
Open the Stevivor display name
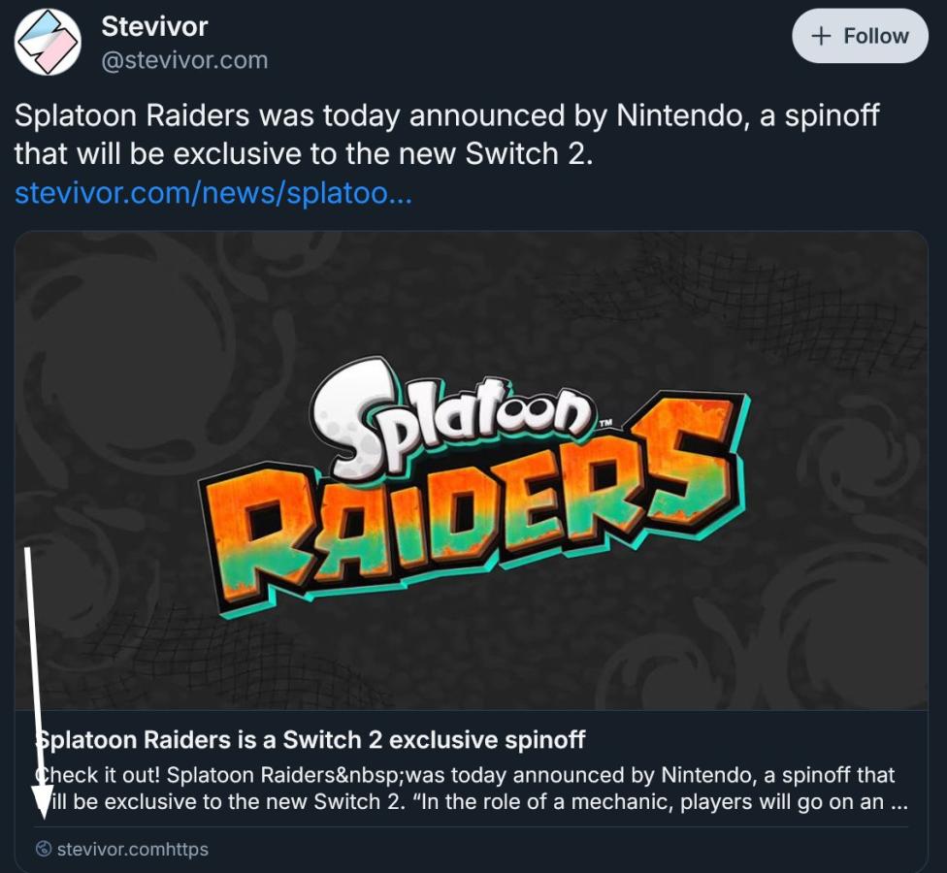[154, 26]
